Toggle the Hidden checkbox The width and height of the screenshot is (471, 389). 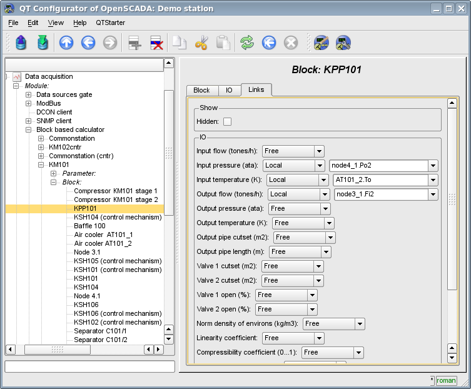point(227,121)
